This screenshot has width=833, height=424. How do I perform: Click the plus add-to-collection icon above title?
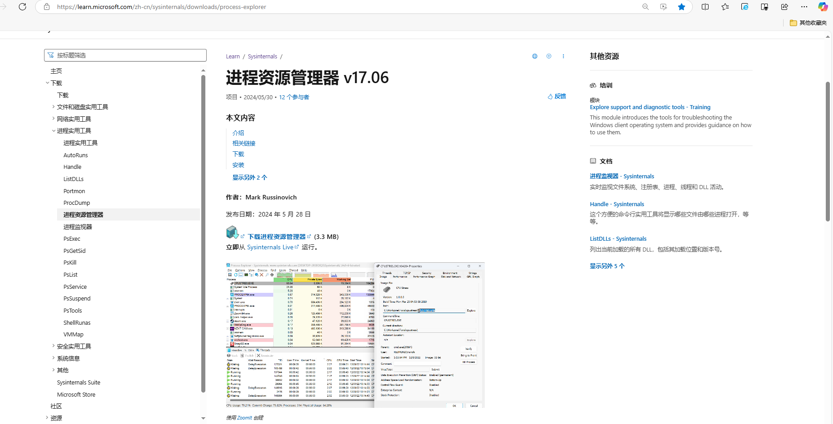click(x=549, y=56)
